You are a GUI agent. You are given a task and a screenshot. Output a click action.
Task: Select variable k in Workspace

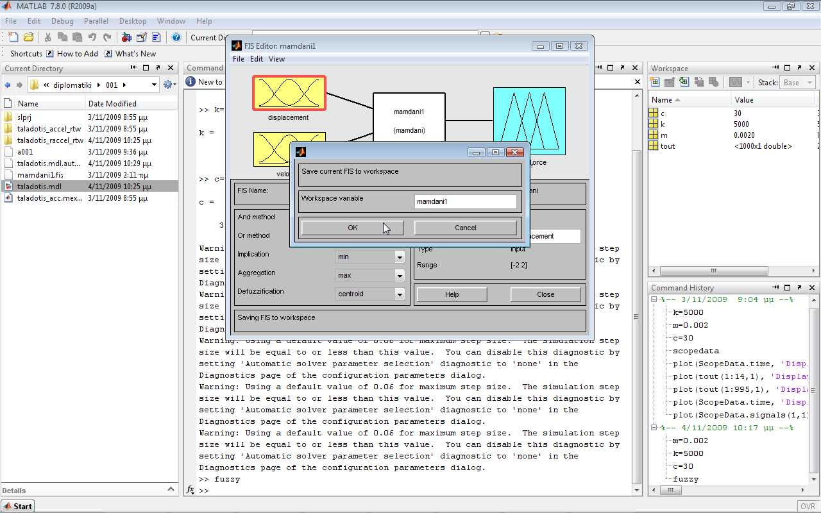click(733, 124)
